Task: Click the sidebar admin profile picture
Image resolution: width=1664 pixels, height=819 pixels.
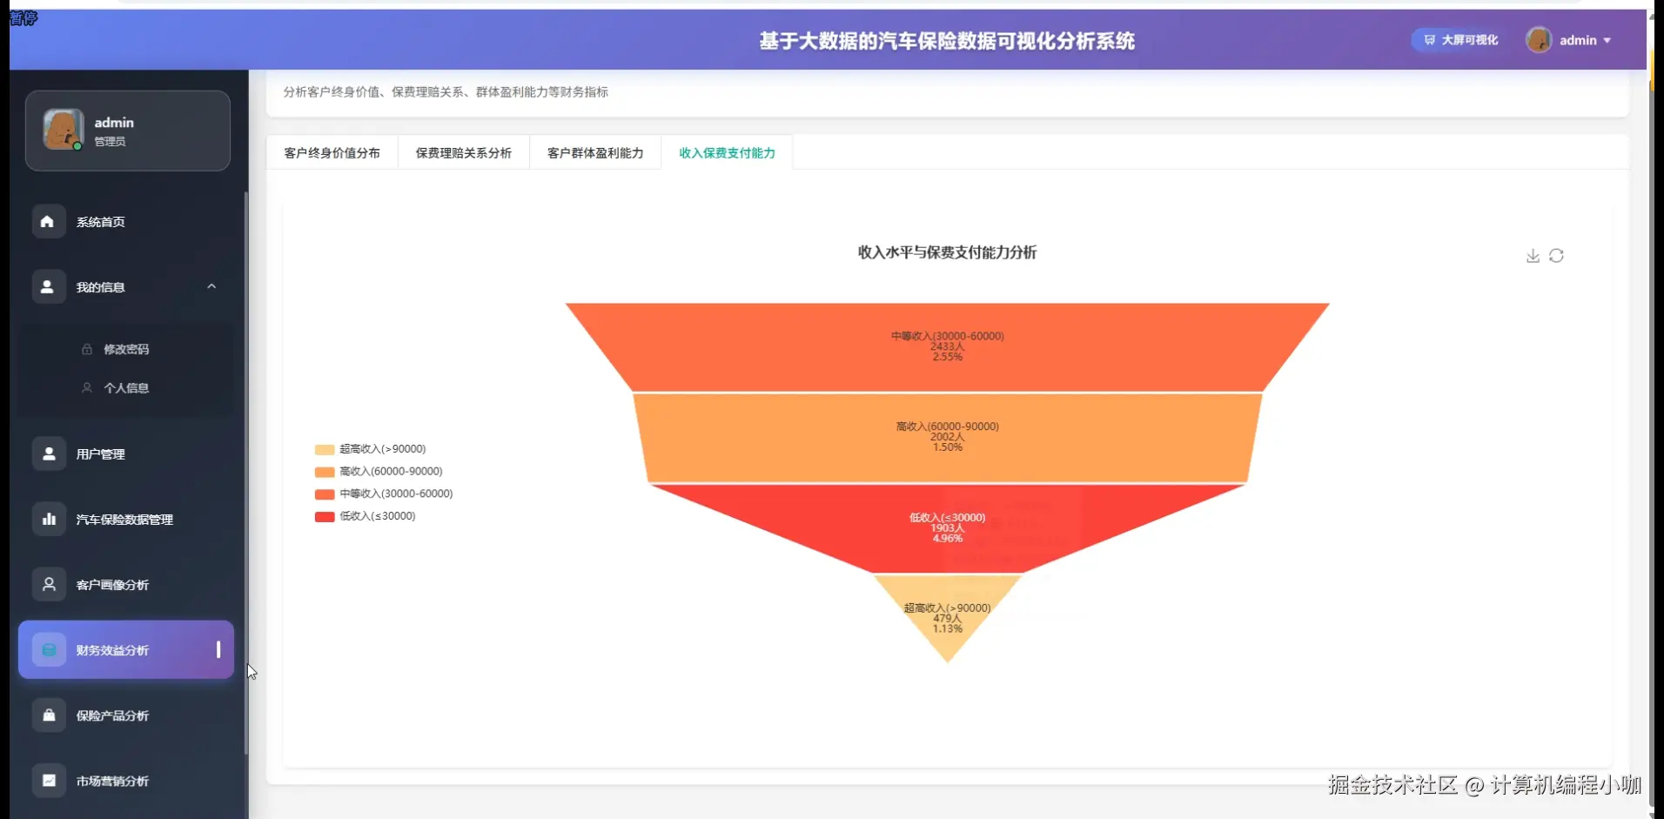Action: pyautogui.click(x=64, y=130)
